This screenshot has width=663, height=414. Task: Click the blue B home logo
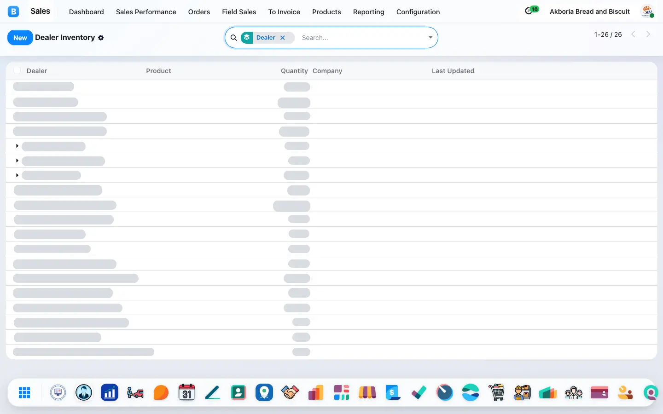click(13, 11)
